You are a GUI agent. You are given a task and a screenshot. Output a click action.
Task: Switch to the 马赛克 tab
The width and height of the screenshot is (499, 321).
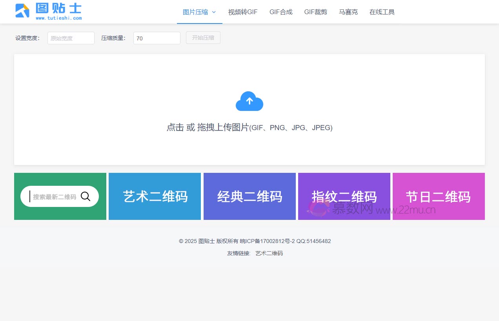(x=348, y=12)
